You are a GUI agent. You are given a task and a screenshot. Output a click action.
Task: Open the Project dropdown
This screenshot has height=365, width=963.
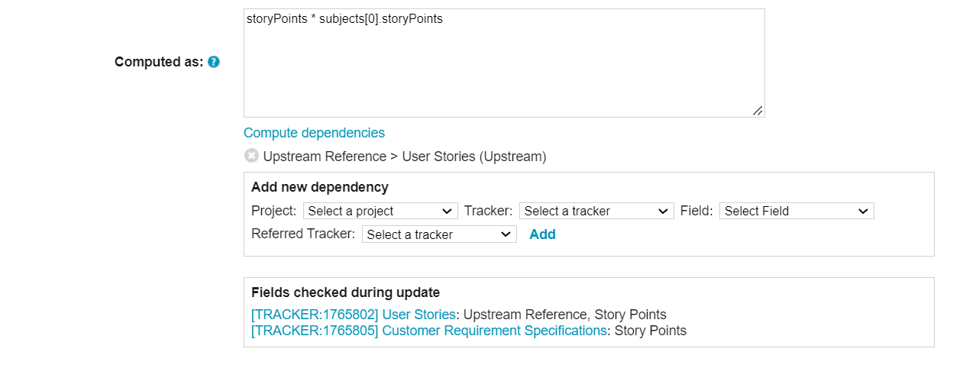coord(380,211)
